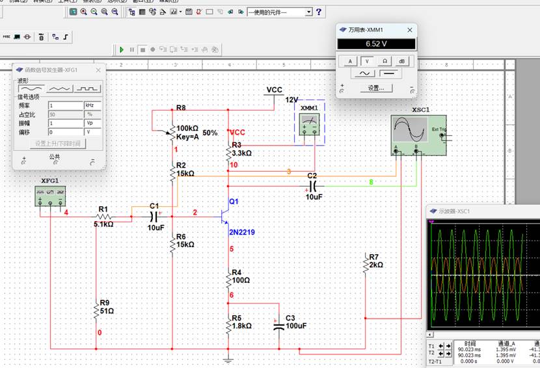Switch multimeter to voltmeter mode V
This screenshot has width=540, height=368.
[367, 61]
